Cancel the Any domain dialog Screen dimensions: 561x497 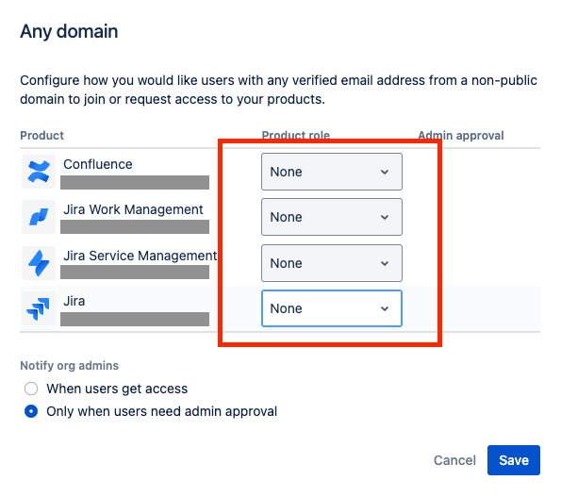454,460
